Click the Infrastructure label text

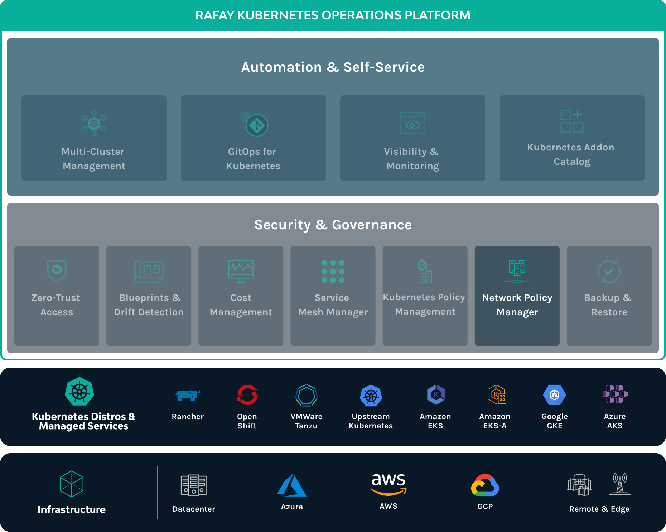(72, 509)
